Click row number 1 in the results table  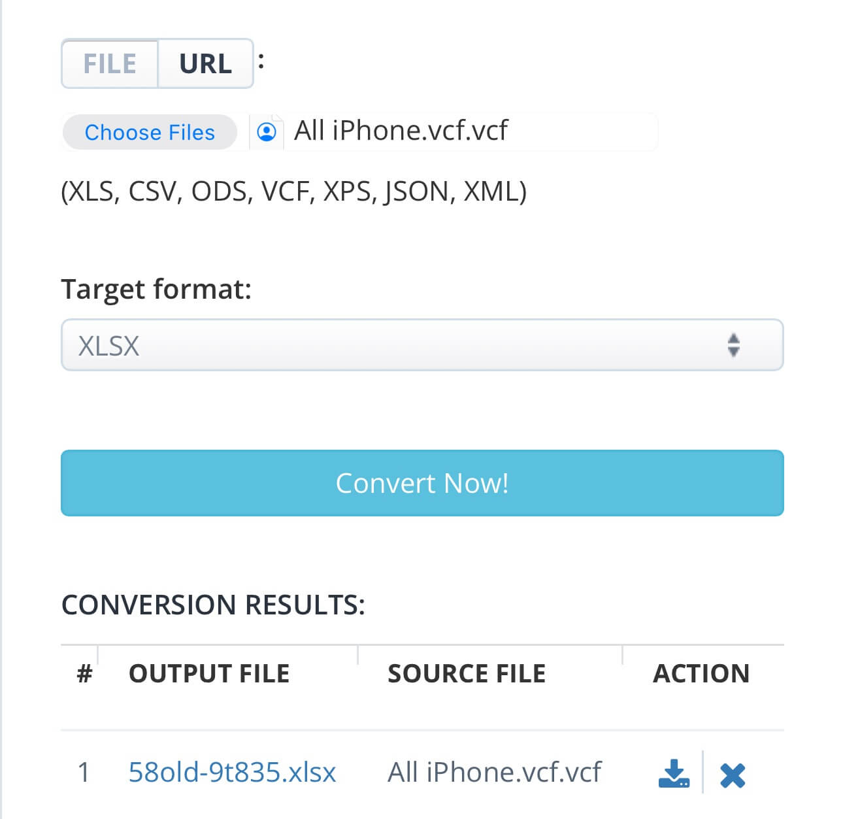tap(84, 773)
